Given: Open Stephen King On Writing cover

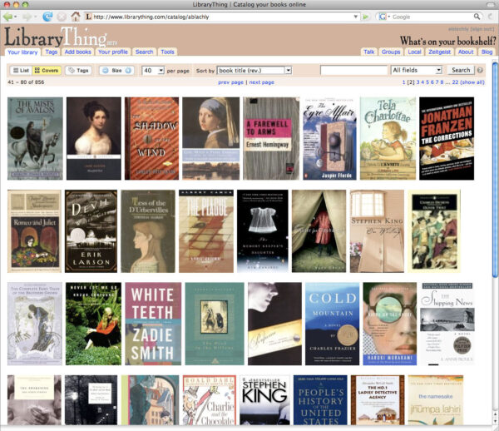Looking at the screenshot, I should tap(377, 231).
